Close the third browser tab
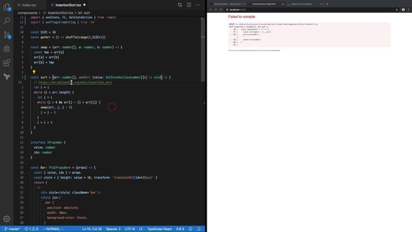 (321, 4)
